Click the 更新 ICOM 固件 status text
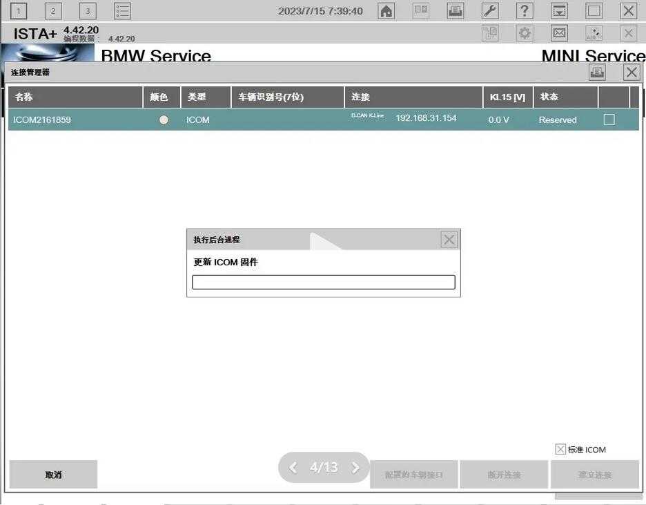Image resolution: width=646 pixels, height=505 pixels. coord(226,263)
